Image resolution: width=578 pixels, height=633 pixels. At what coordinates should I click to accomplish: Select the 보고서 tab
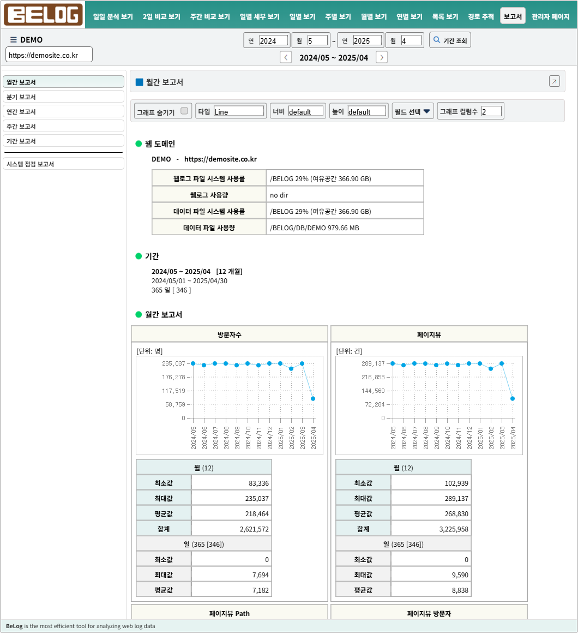point(513,16)
